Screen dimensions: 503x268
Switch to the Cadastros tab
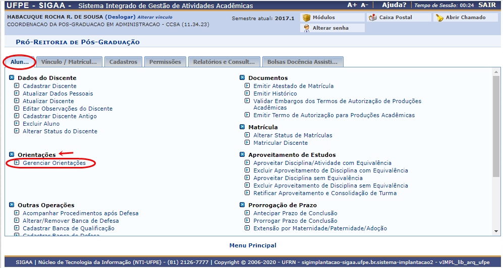point(123,62)
